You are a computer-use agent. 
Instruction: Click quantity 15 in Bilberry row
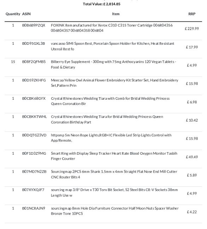pyautogui.click(x=13, y=62)
